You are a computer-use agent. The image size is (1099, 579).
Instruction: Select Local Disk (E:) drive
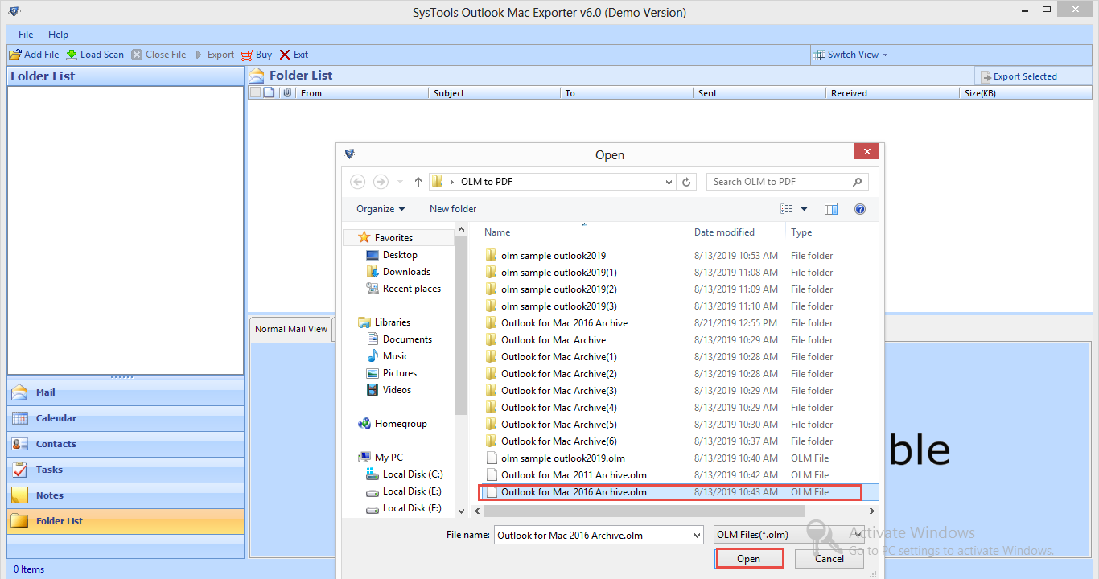(x=412, y=491)
